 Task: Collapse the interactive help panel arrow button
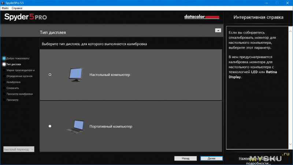click(x=218, y=30)
